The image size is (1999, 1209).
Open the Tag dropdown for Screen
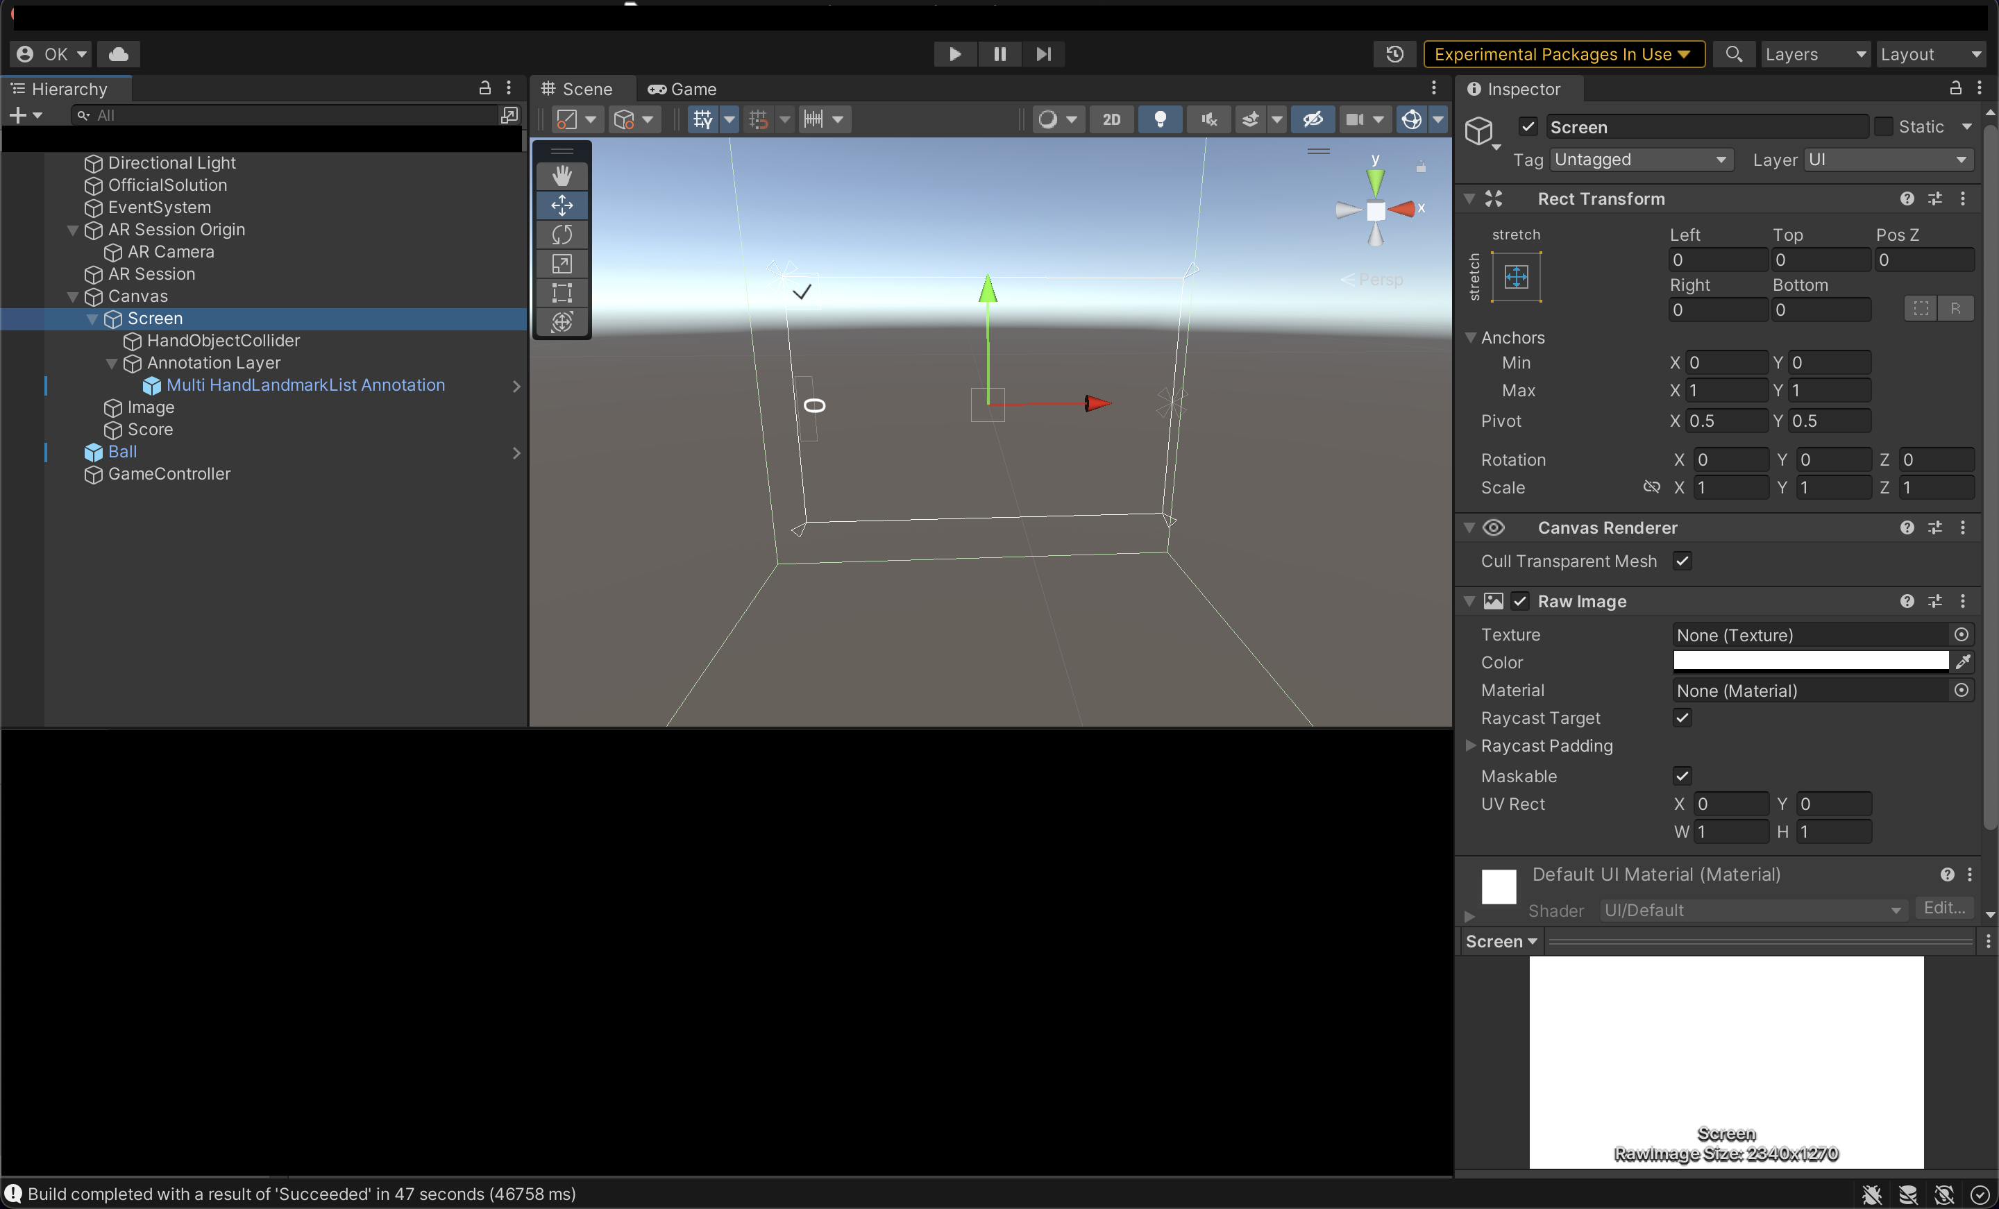(1640, 159)
